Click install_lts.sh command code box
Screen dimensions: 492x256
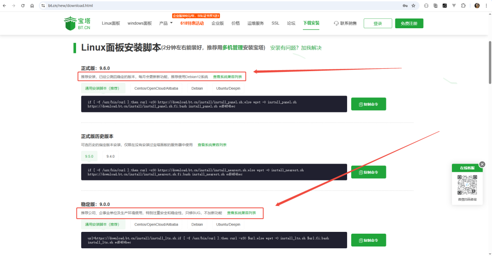pyautogui.click(x=214, y=240)
